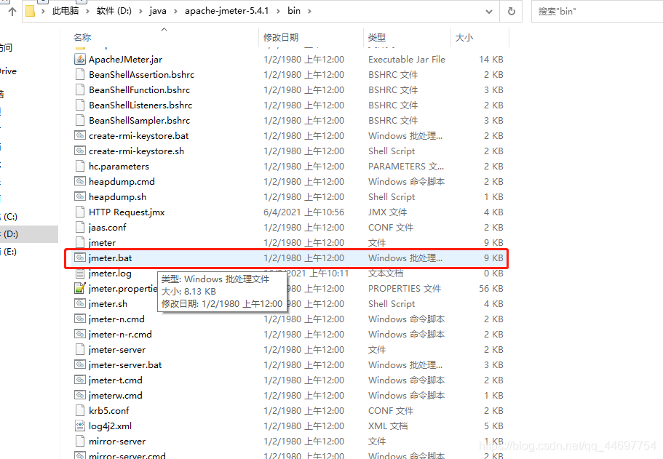Expand the chevron after bin breadcrumb
This screenshot has height=459, width=663.
click(309, 12)
